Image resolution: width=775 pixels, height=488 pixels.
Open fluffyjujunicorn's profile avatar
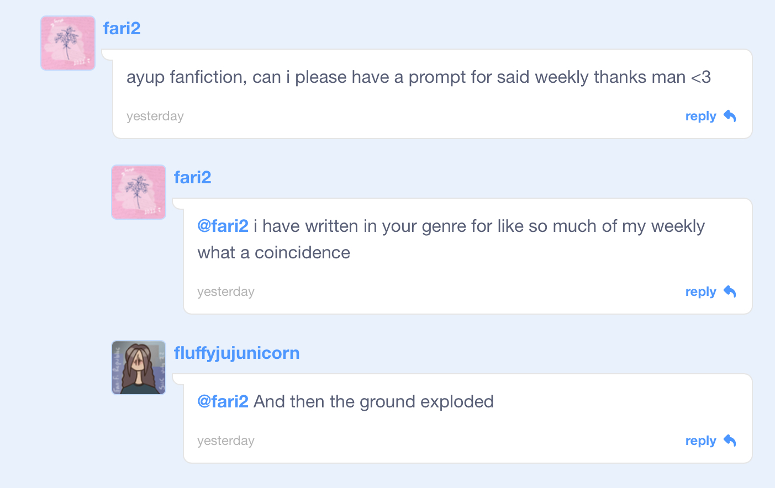(x=139, y=368)
